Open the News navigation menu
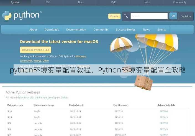195x136 pixels. tap(146, 30)
